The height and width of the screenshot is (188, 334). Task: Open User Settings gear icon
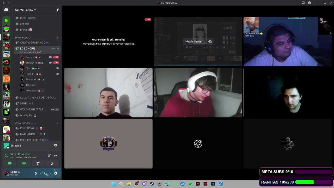click(56, 173)
